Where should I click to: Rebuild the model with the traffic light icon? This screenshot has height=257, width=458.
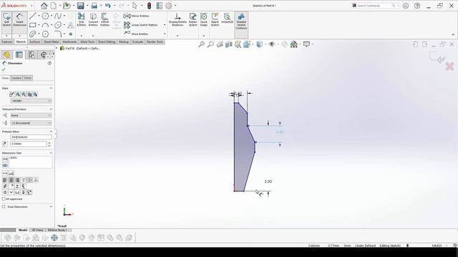(149, 6)
